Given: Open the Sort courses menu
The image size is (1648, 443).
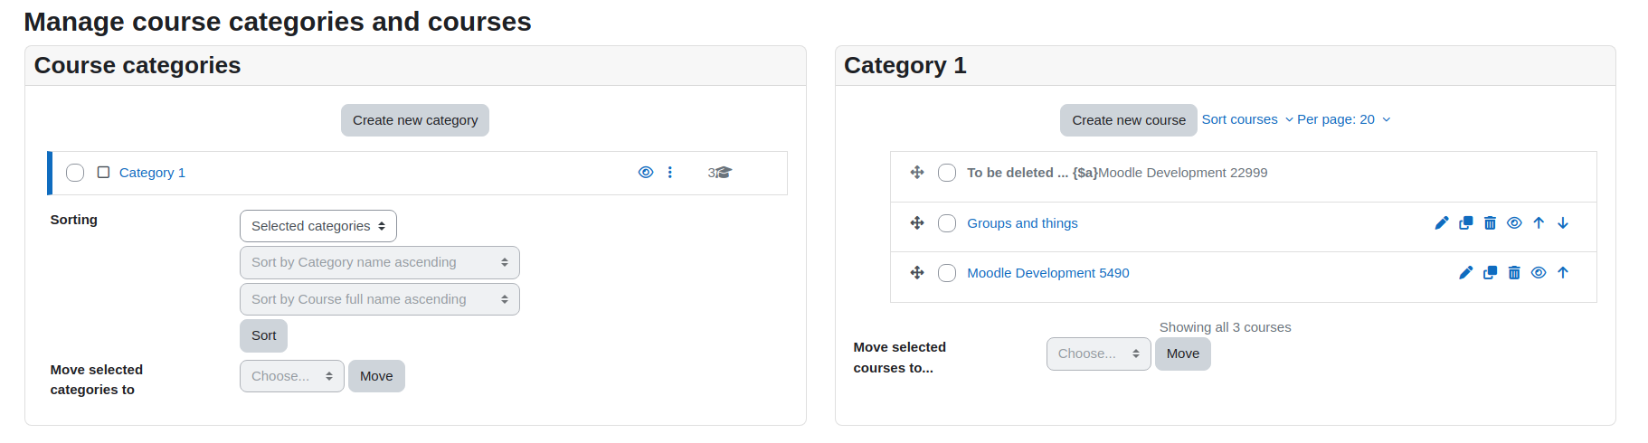Looking at the screenshot, I should point(1247,119).
